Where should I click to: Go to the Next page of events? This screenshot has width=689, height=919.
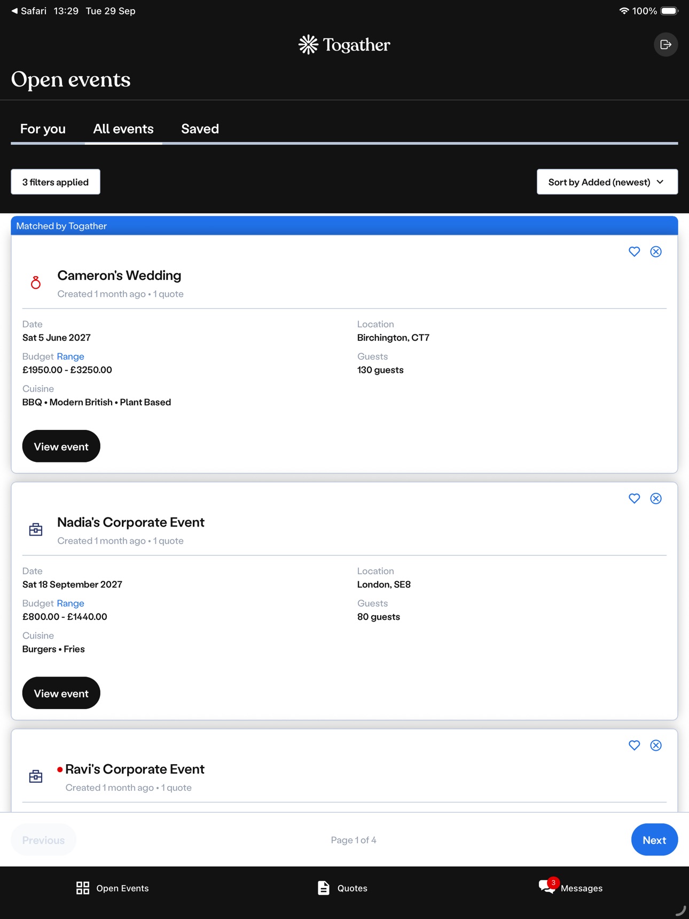[654, 840]
